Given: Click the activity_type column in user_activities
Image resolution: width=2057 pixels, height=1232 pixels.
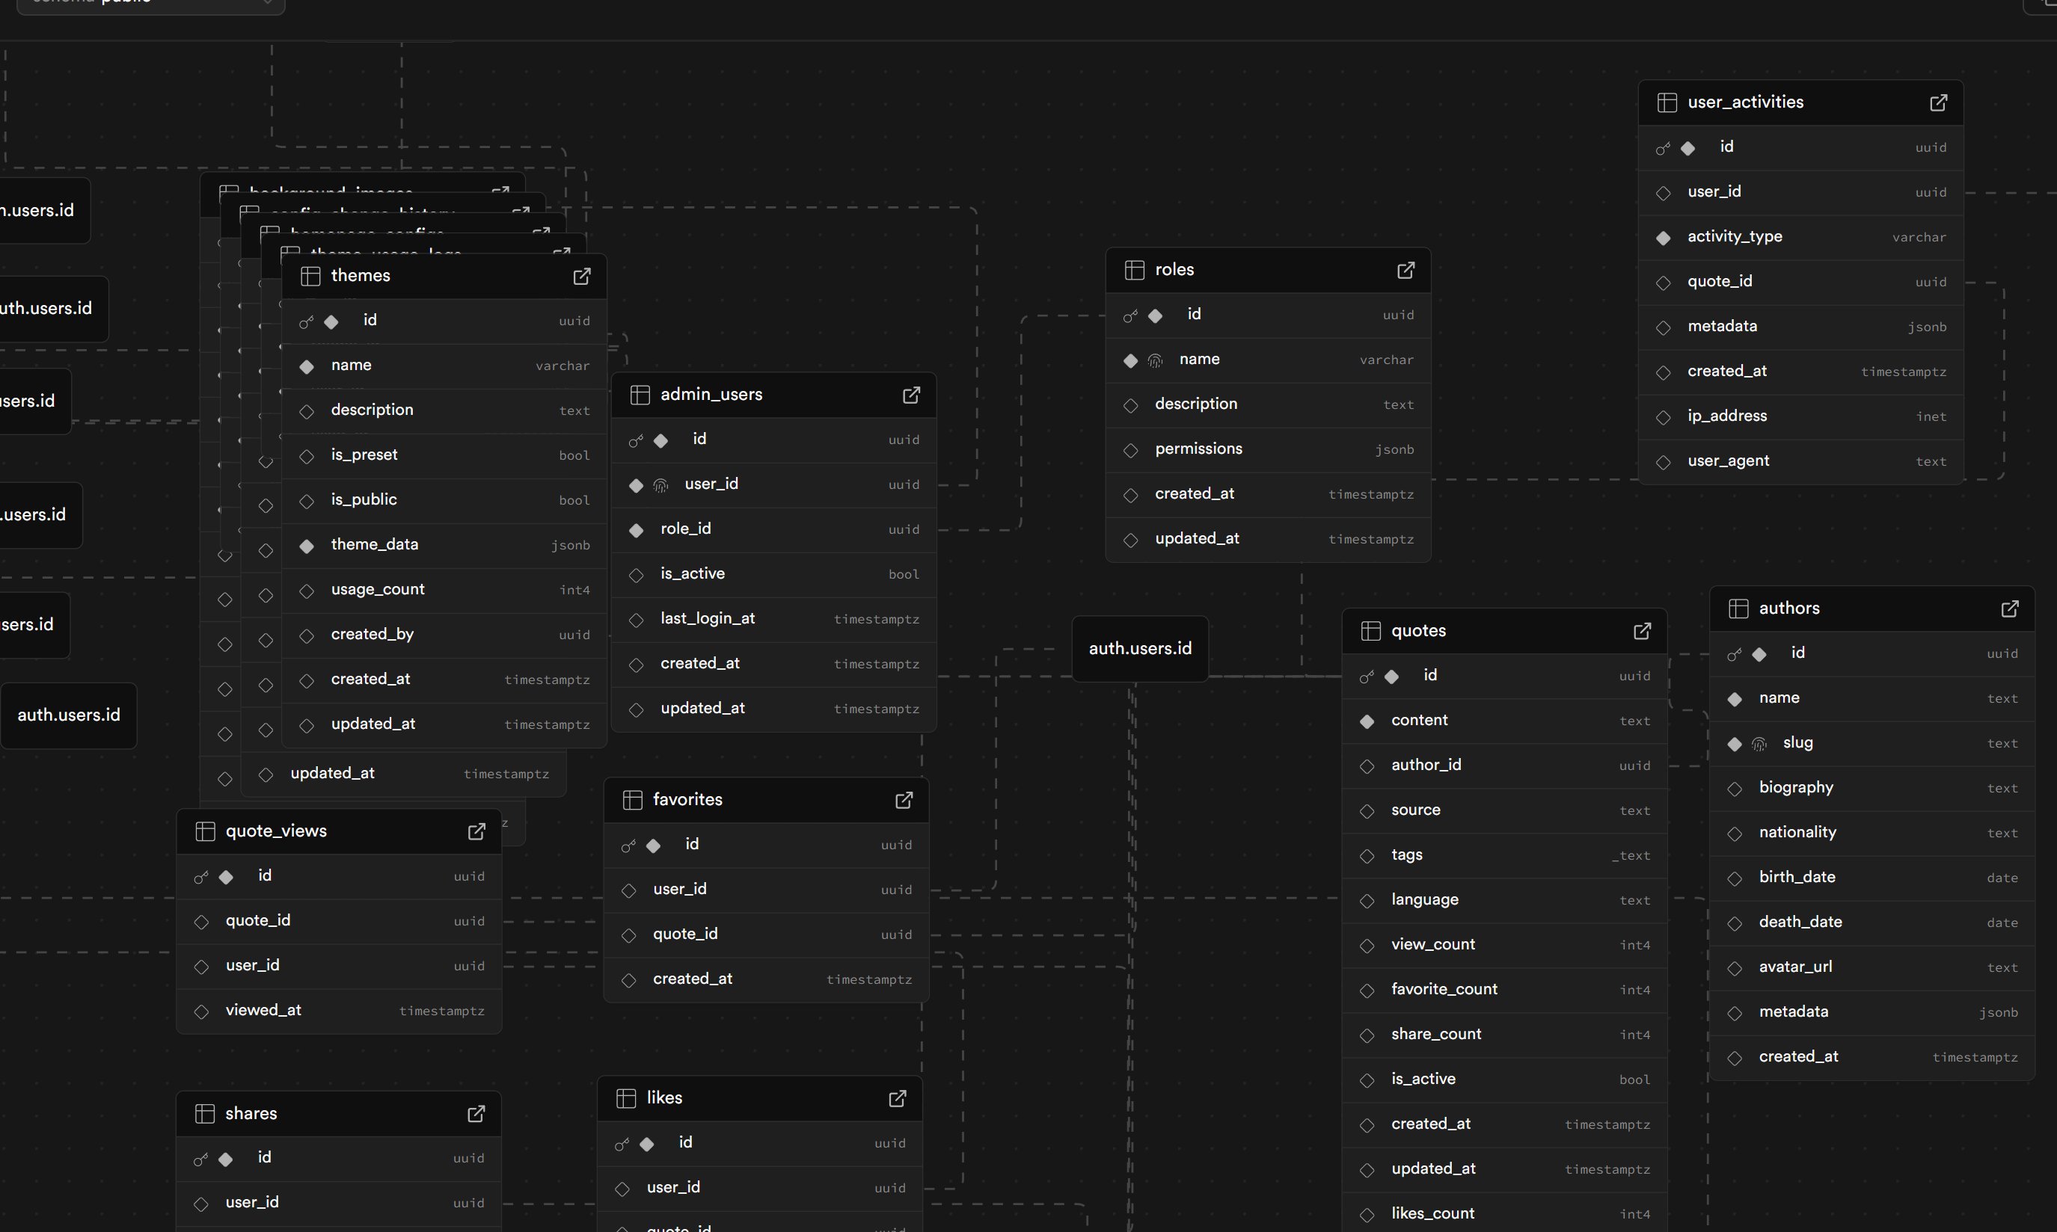Looking at the screenshot, I should tap(1734, 236).
